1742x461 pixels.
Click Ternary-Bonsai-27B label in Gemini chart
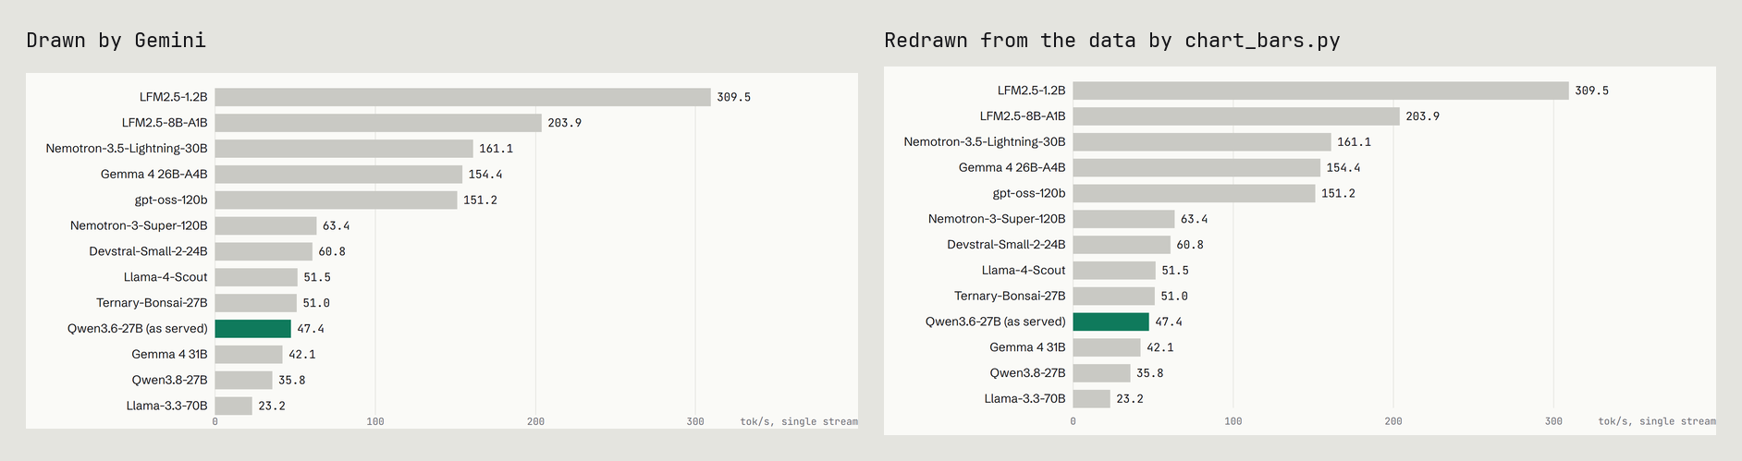[x=152, y=303]
